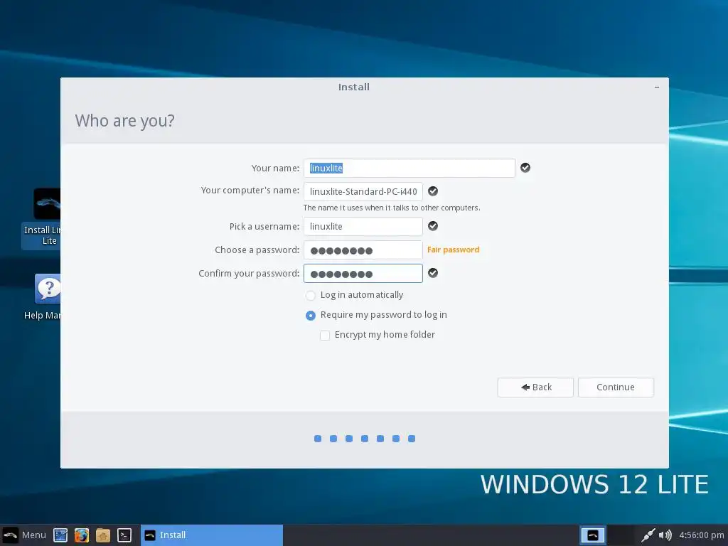Click the Fair password indicator text
This screenshot has height=546, width=728.
point(453,250)
